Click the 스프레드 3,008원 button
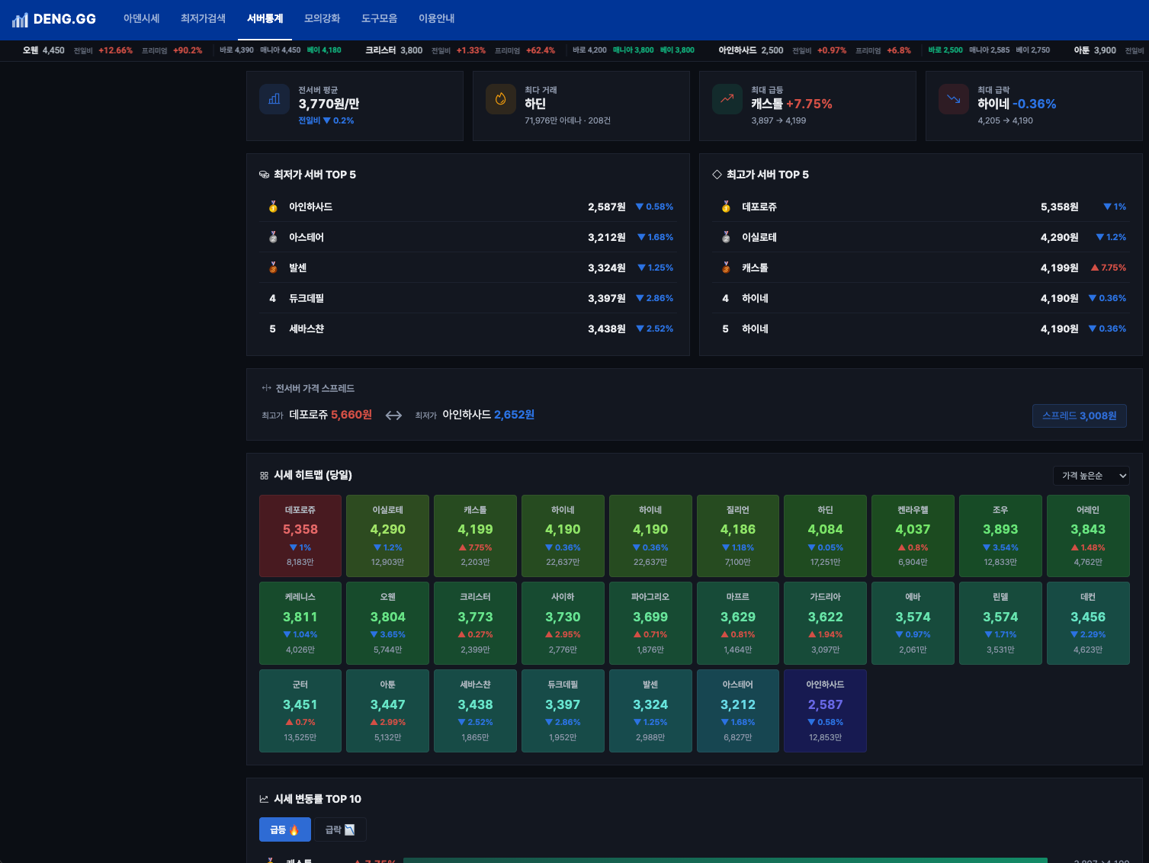Image resolution: width=1149 pixels, height=863 pixels. 1079,415
